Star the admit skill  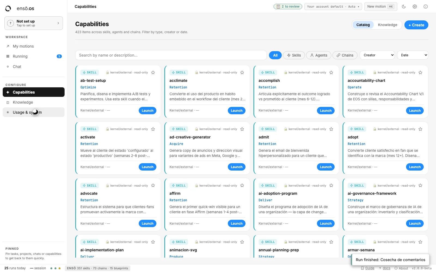[331, 129]
